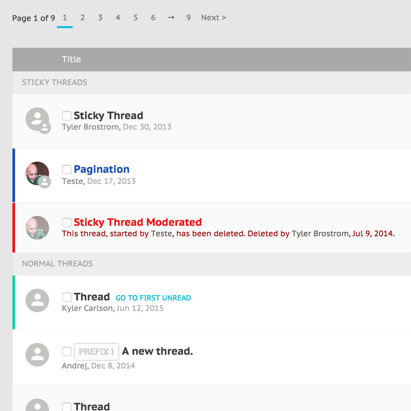Click the Dec 8, 2014 date
The width and height of the screenshot is (411, 411).
tap(113, 366)
